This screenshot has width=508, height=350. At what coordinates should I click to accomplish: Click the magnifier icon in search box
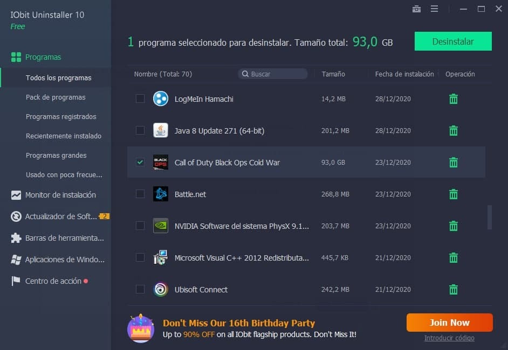click(x=245, y=74)
